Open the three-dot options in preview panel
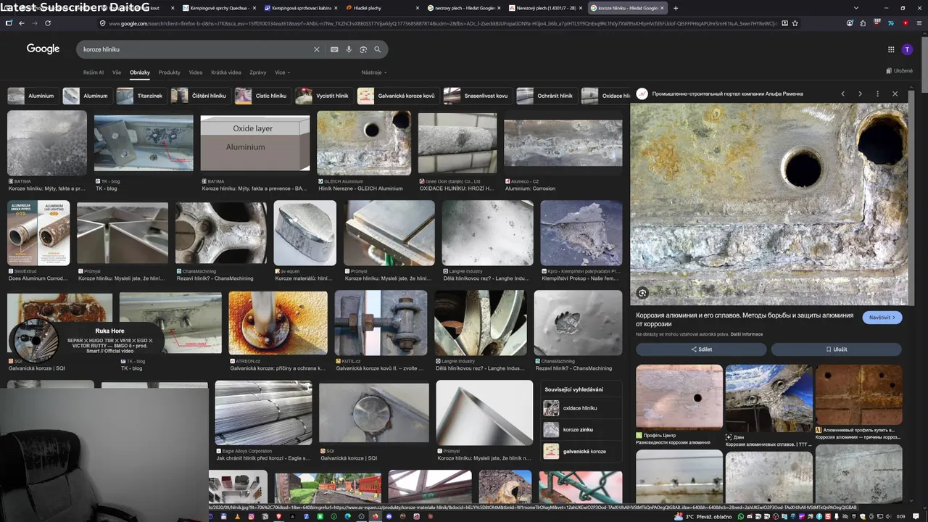This screenshot has width=928, height=522. 877,94
